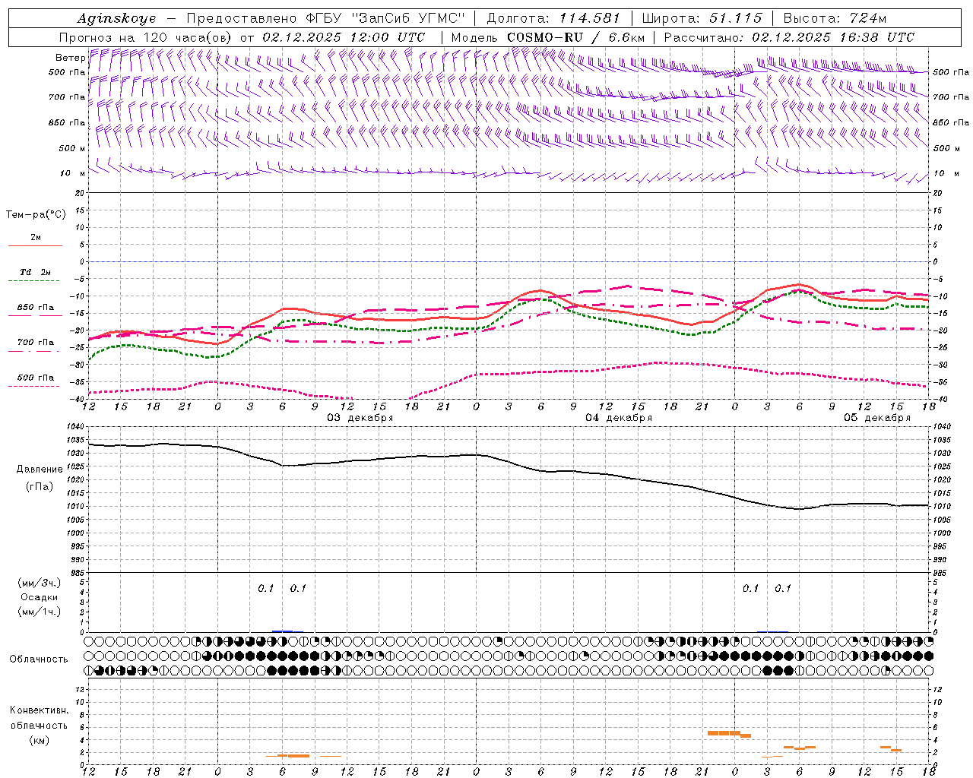Select the (гПа) unit under Давление
Screen dimensions: 973x778
pos(38,486)
